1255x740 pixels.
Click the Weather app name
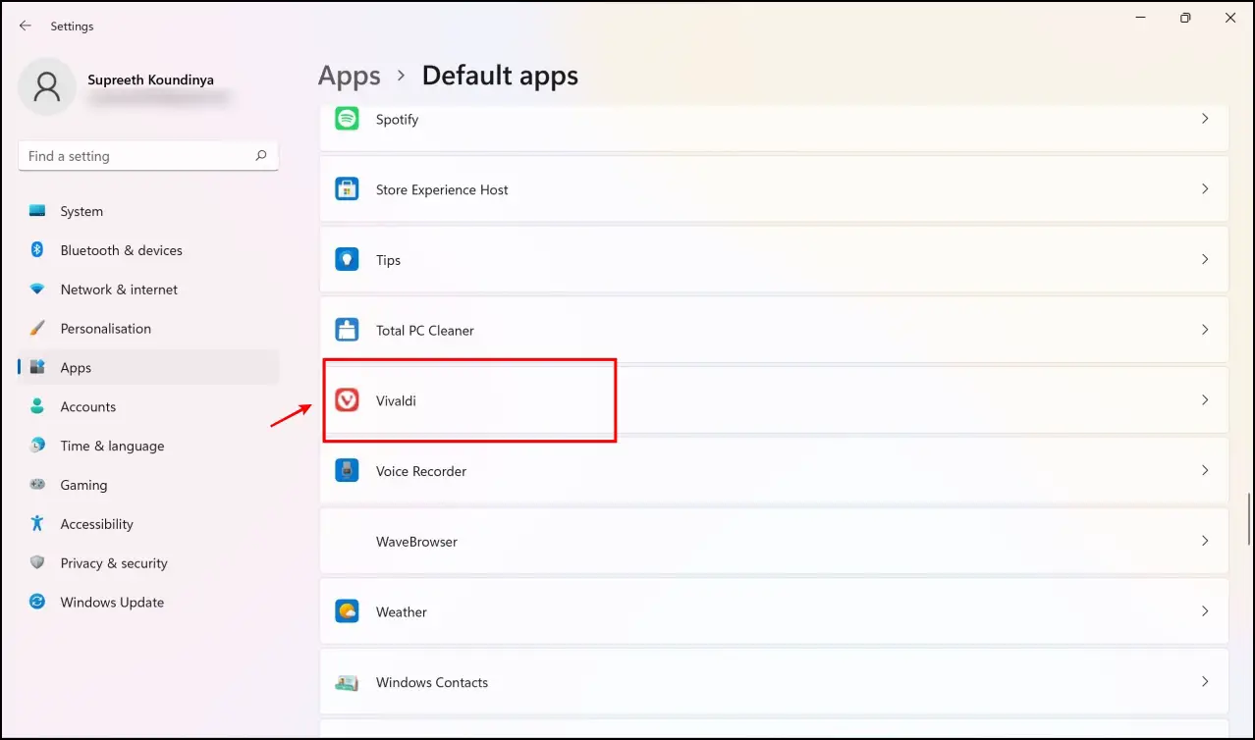(402, 611)
